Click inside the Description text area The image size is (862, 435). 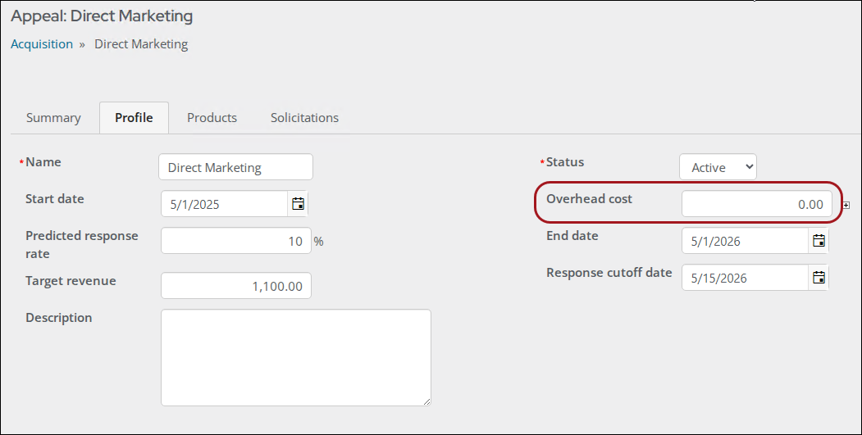click(296, 357)
